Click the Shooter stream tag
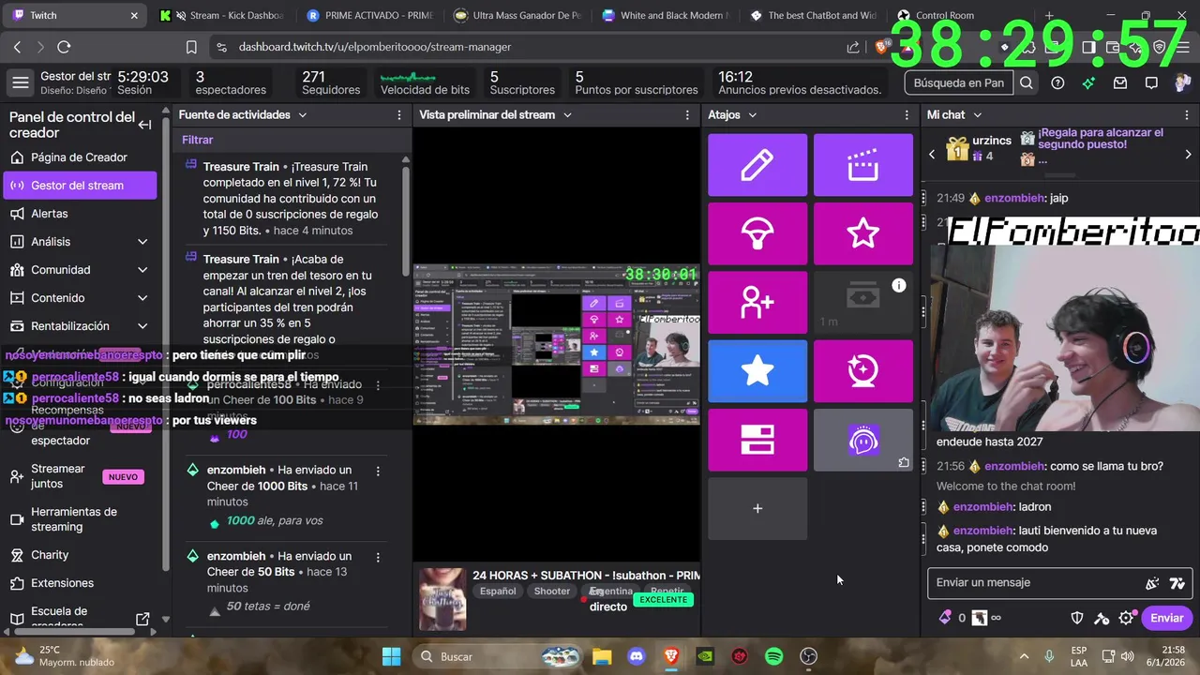The width and height of the screenshot is (1200, 675). click(552, 592)
